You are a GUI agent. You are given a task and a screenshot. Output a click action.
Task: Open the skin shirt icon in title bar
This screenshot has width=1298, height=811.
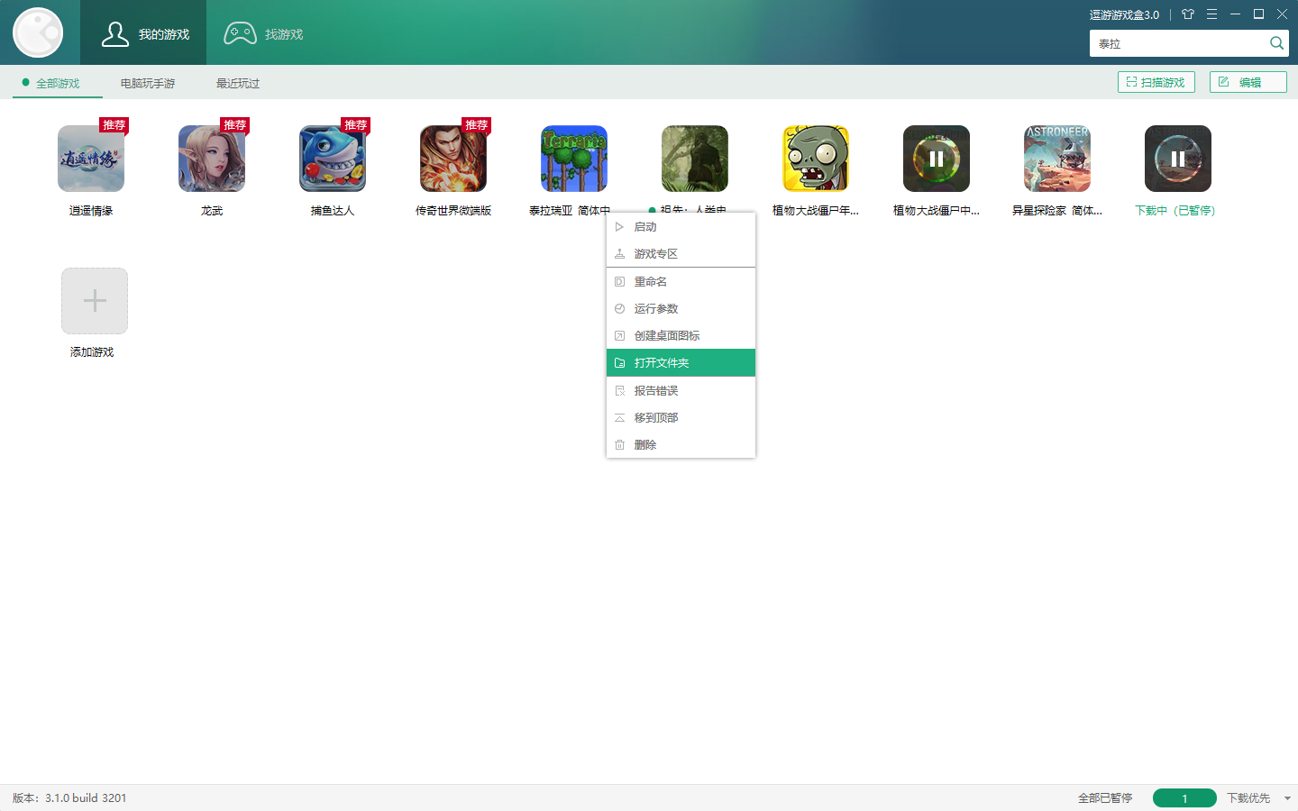point(1188,14)
